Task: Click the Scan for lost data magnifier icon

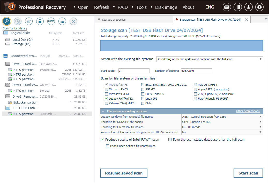Action: pyautogui.click(x=6, y=21)
